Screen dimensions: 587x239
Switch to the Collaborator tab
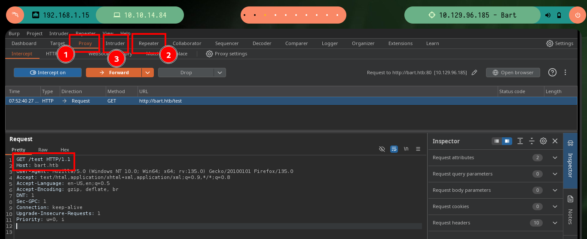[187, 43]
